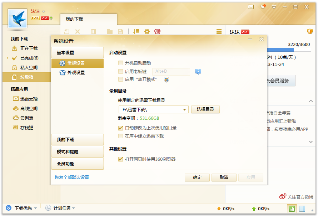The width and height of the screenshot is (318, 216).
Task: Click 恢复全部默认设置 link
Action: pos(72,178)
